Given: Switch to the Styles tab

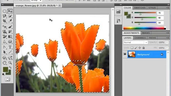Looking at the screenshot, I should coord(152,8).
